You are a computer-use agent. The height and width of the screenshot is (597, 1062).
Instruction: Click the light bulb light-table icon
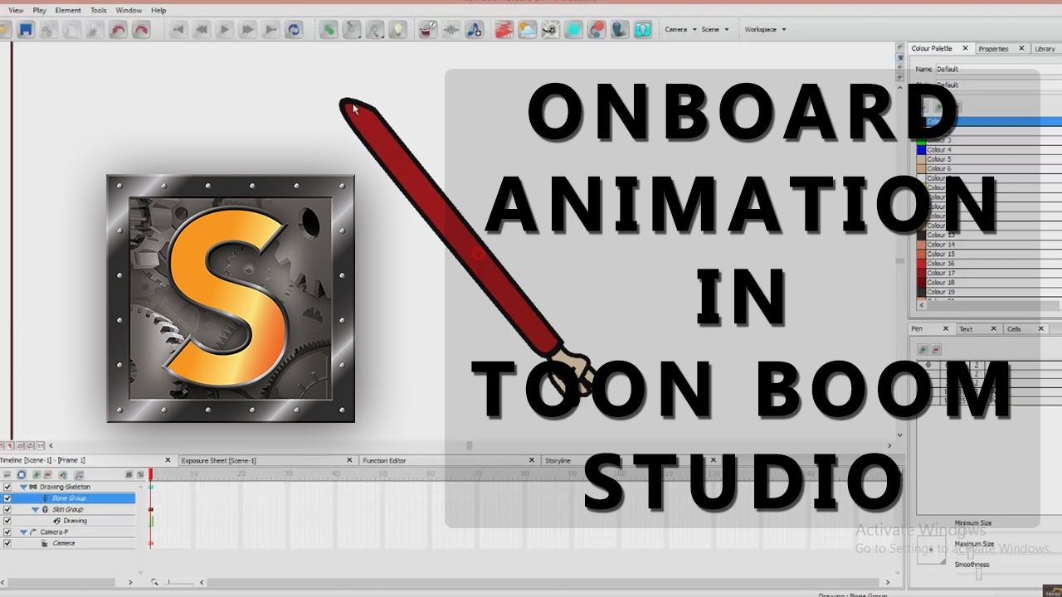pos(399,30)
